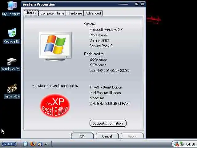Click the help button in the title bar
197x148 pixels.
137,4
